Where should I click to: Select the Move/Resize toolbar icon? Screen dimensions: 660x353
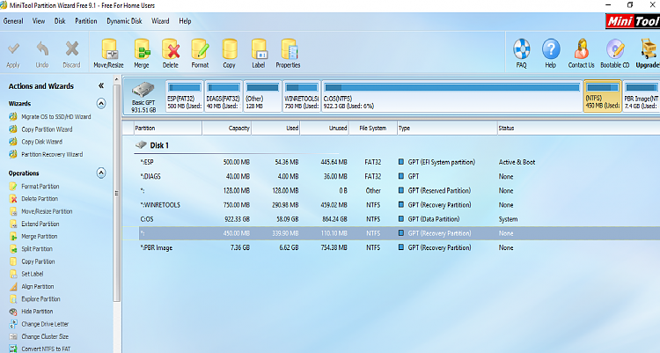tap(109, 49)
